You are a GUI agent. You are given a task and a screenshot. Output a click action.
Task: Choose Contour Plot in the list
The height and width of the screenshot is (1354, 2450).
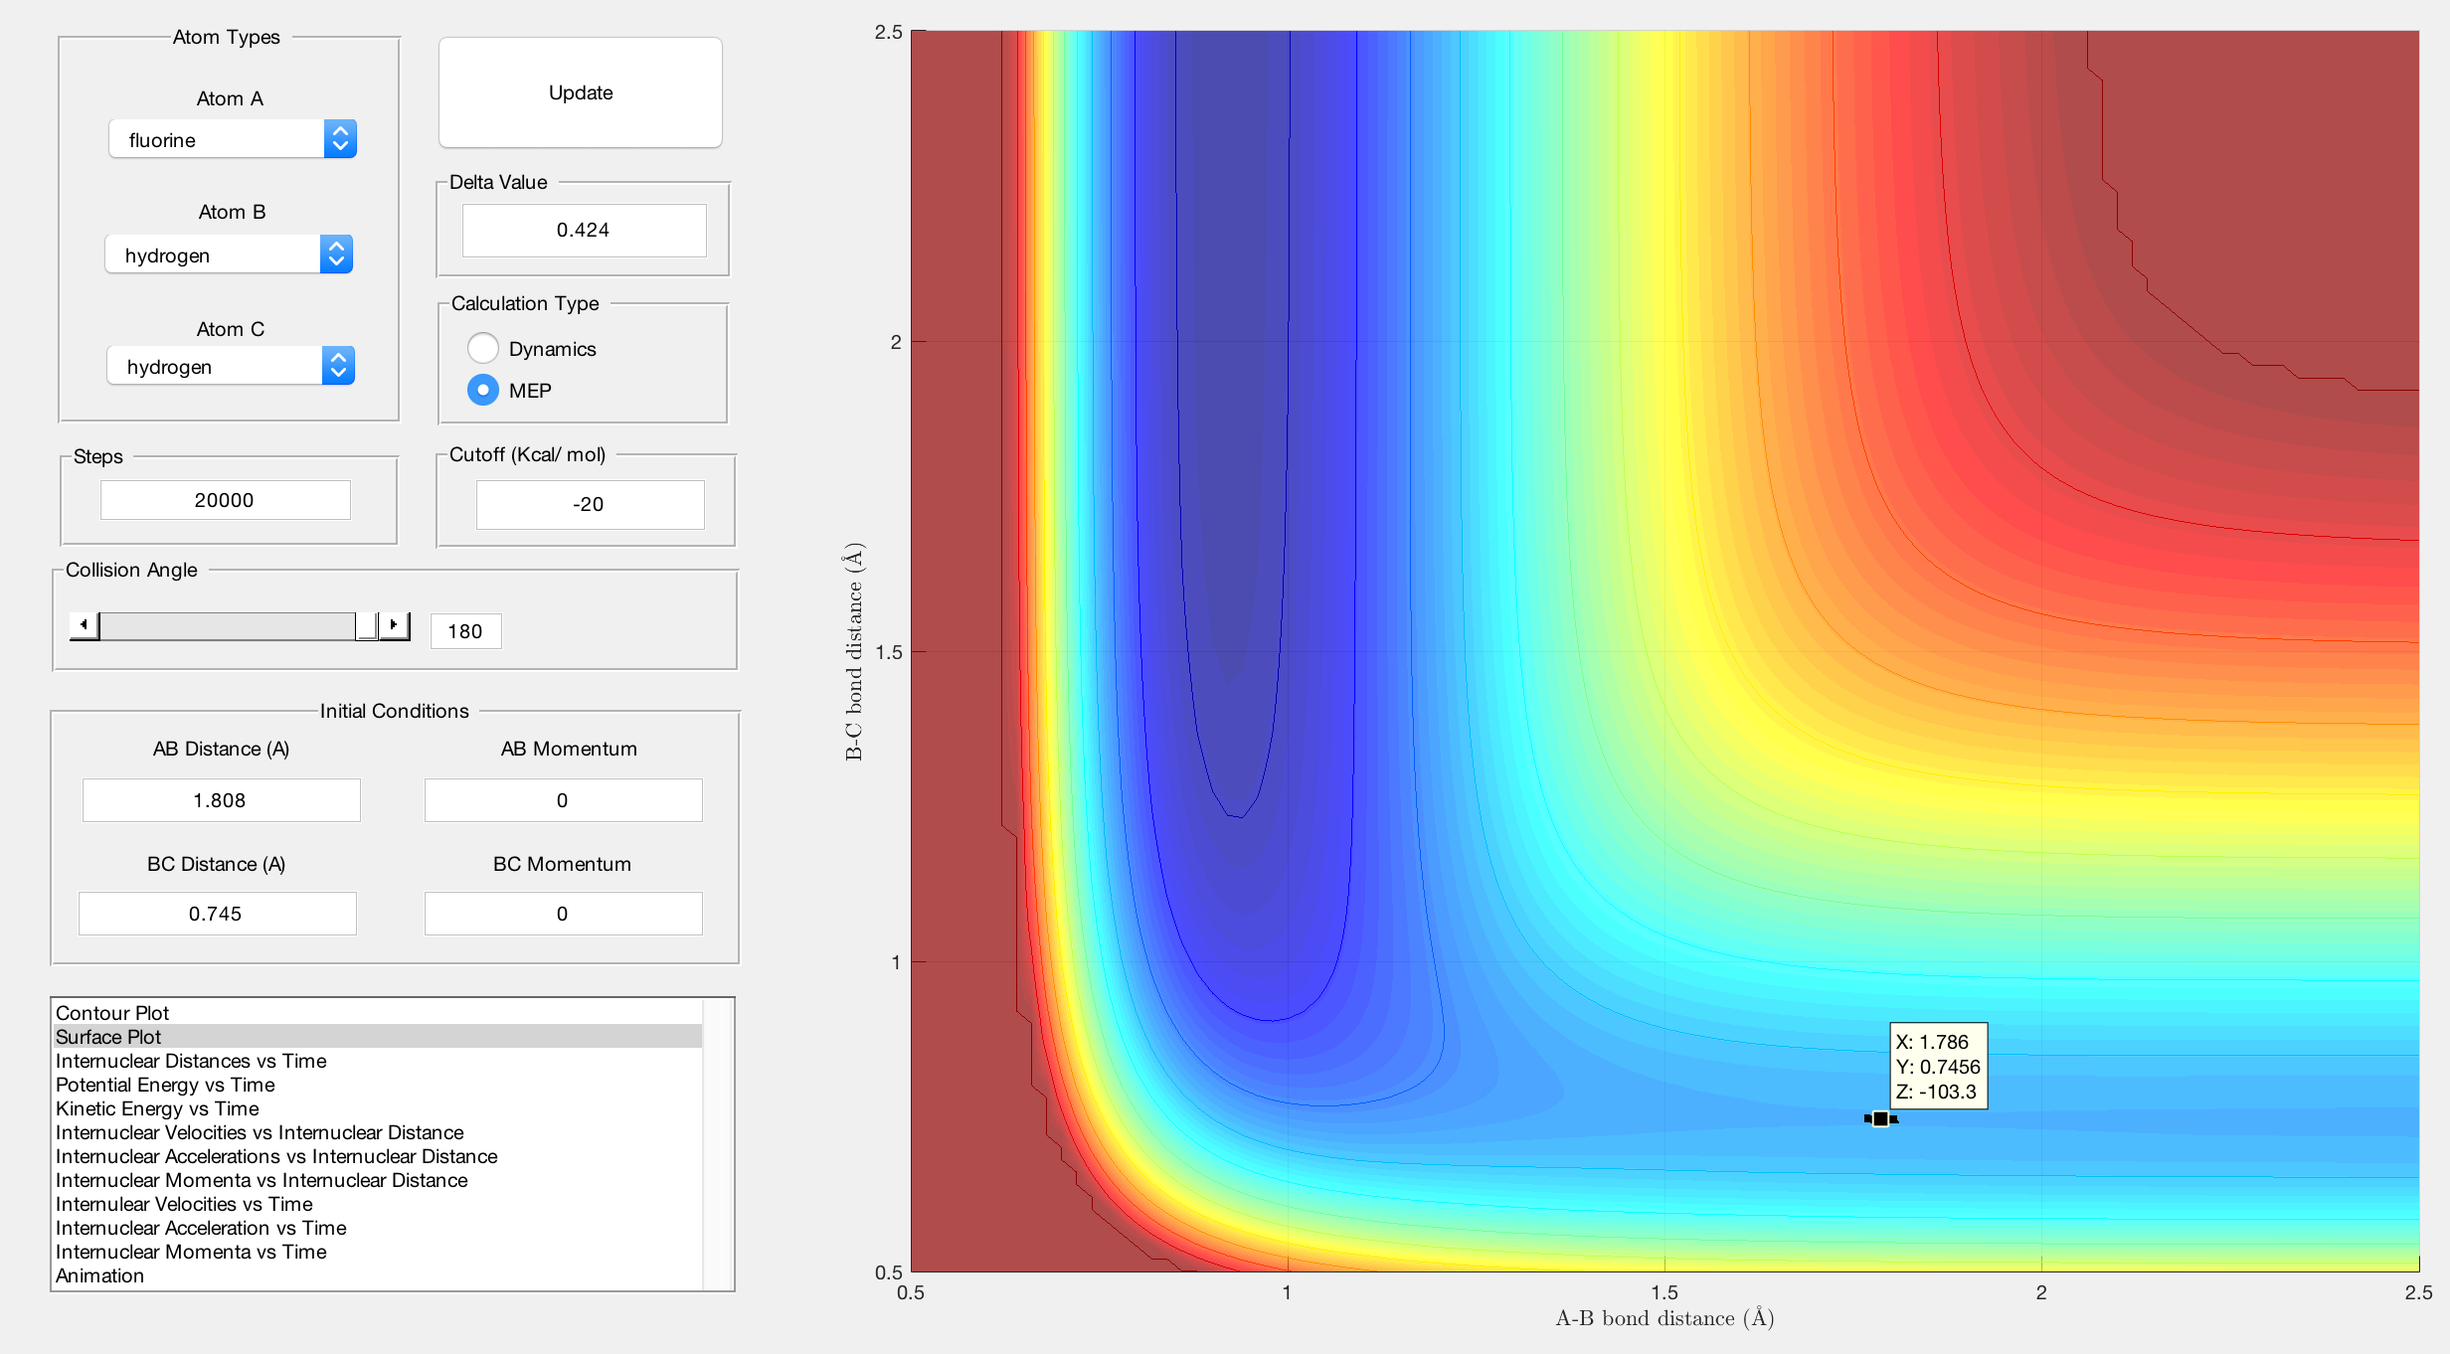[112, 1012]
